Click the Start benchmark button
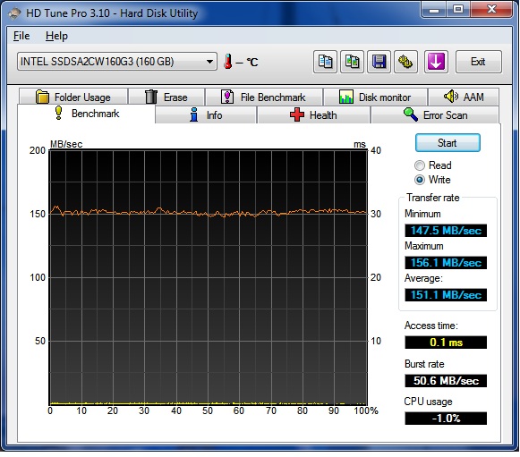This screenshot has width=520, height=457. [448, 143]
